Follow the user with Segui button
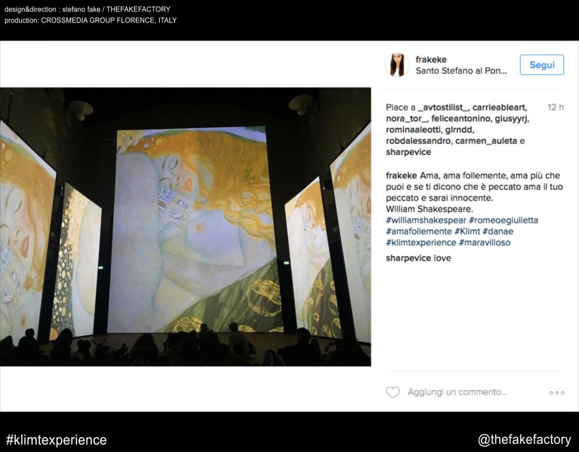 pos(541,65)
